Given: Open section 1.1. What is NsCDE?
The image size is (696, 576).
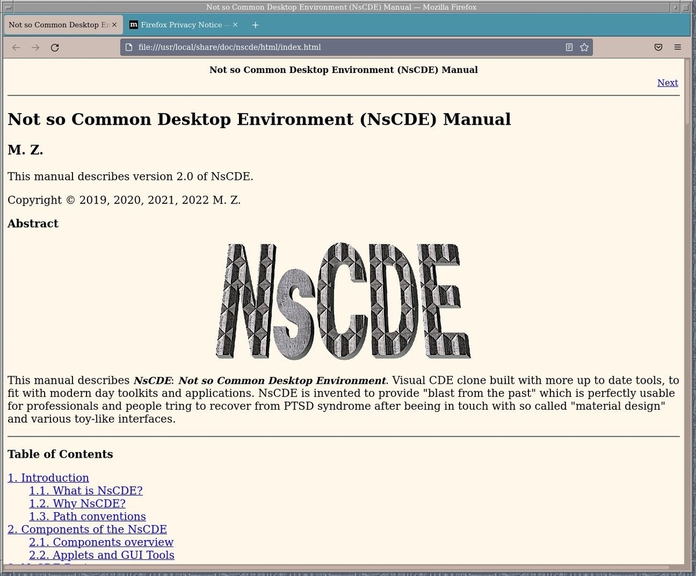Looking at the screenshot, I should 86,491.
